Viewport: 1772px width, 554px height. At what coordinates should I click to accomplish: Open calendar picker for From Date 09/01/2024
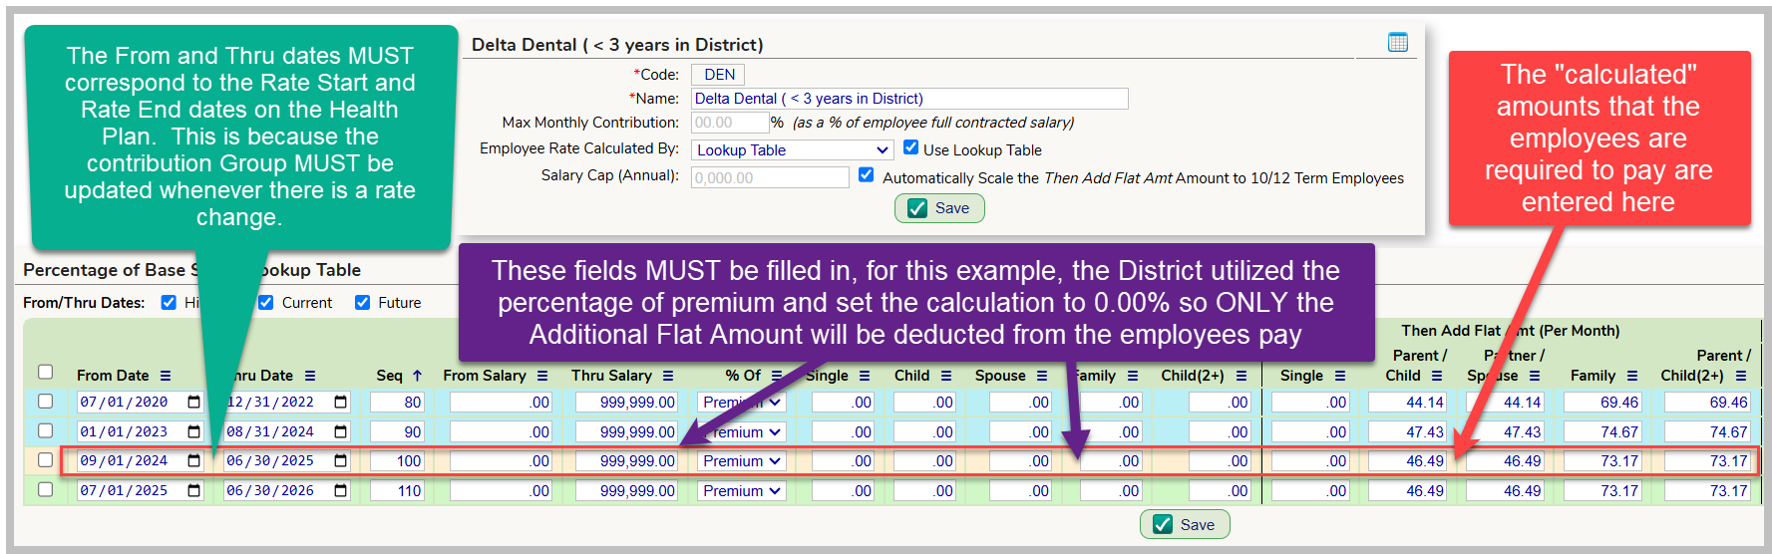(x=193, y=460)
